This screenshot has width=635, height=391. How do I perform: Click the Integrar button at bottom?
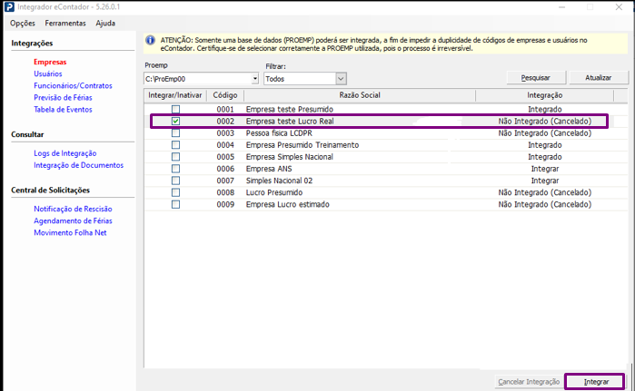(596, 382)
